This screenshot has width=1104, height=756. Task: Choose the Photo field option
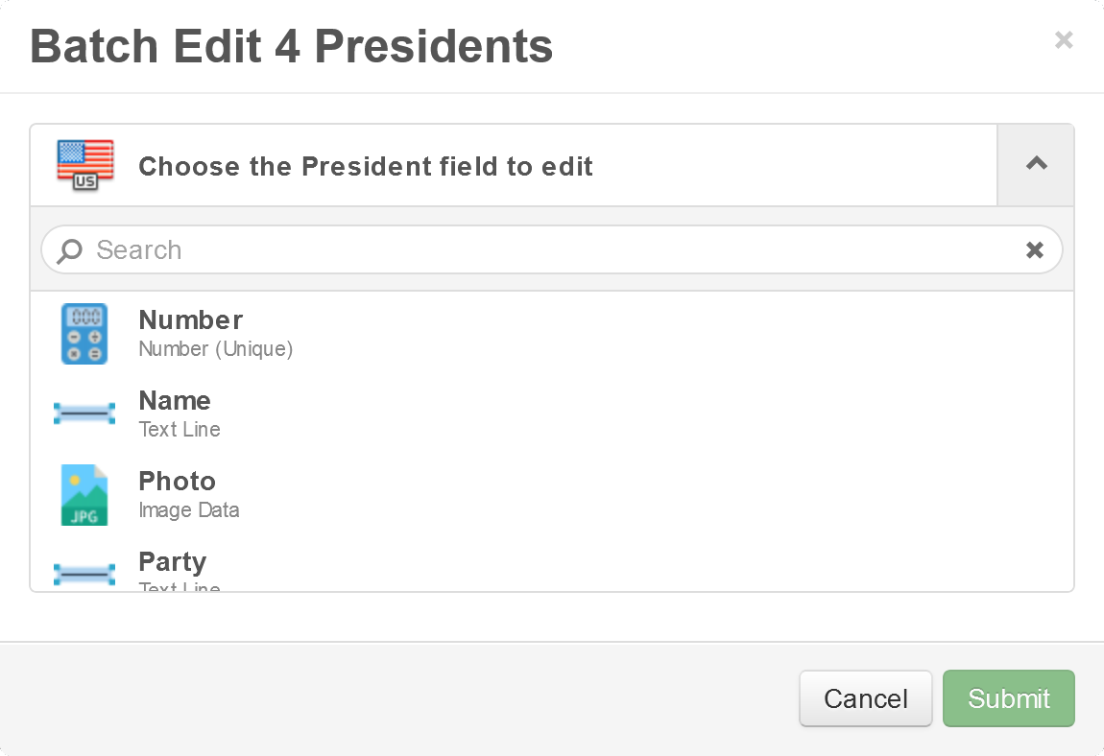pos(178,482)
